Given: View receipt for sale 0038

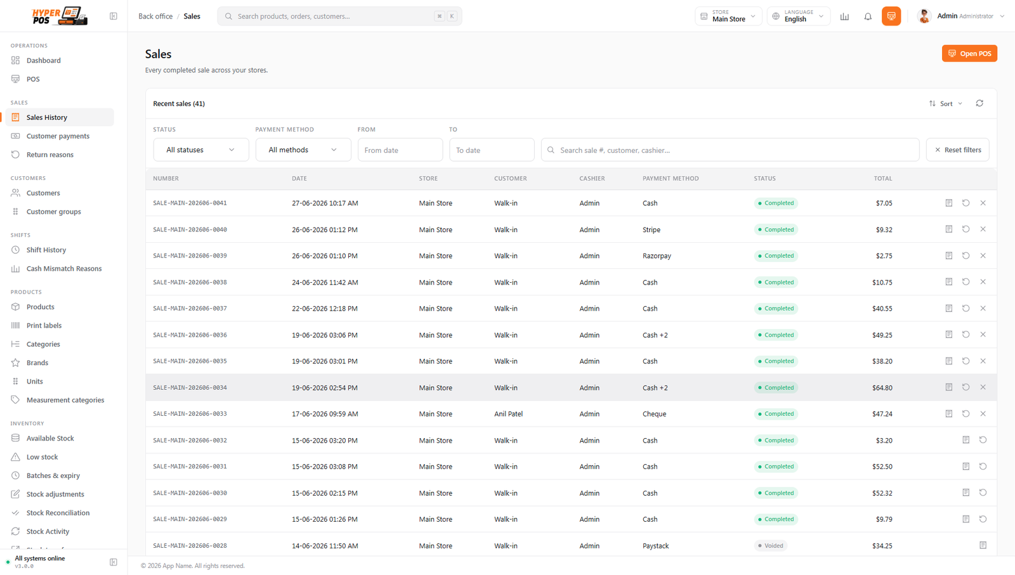Looking at the screenshot, I should 949,281.
